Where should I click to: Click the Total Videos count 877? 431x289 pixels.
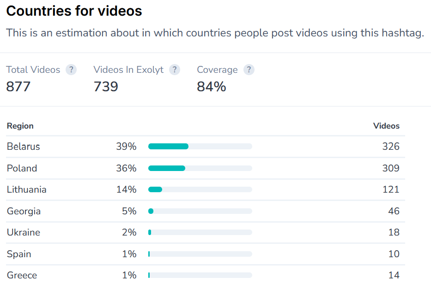tap(18, 86)
